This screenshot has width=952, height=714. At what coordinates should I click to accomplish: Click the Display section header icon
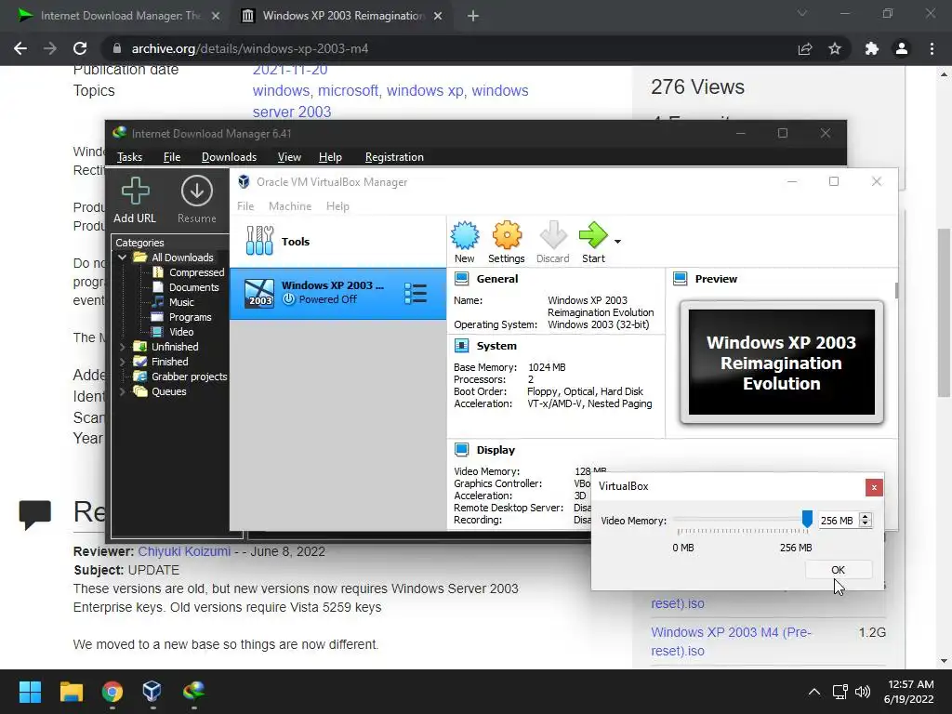click(x=461, y=450)
